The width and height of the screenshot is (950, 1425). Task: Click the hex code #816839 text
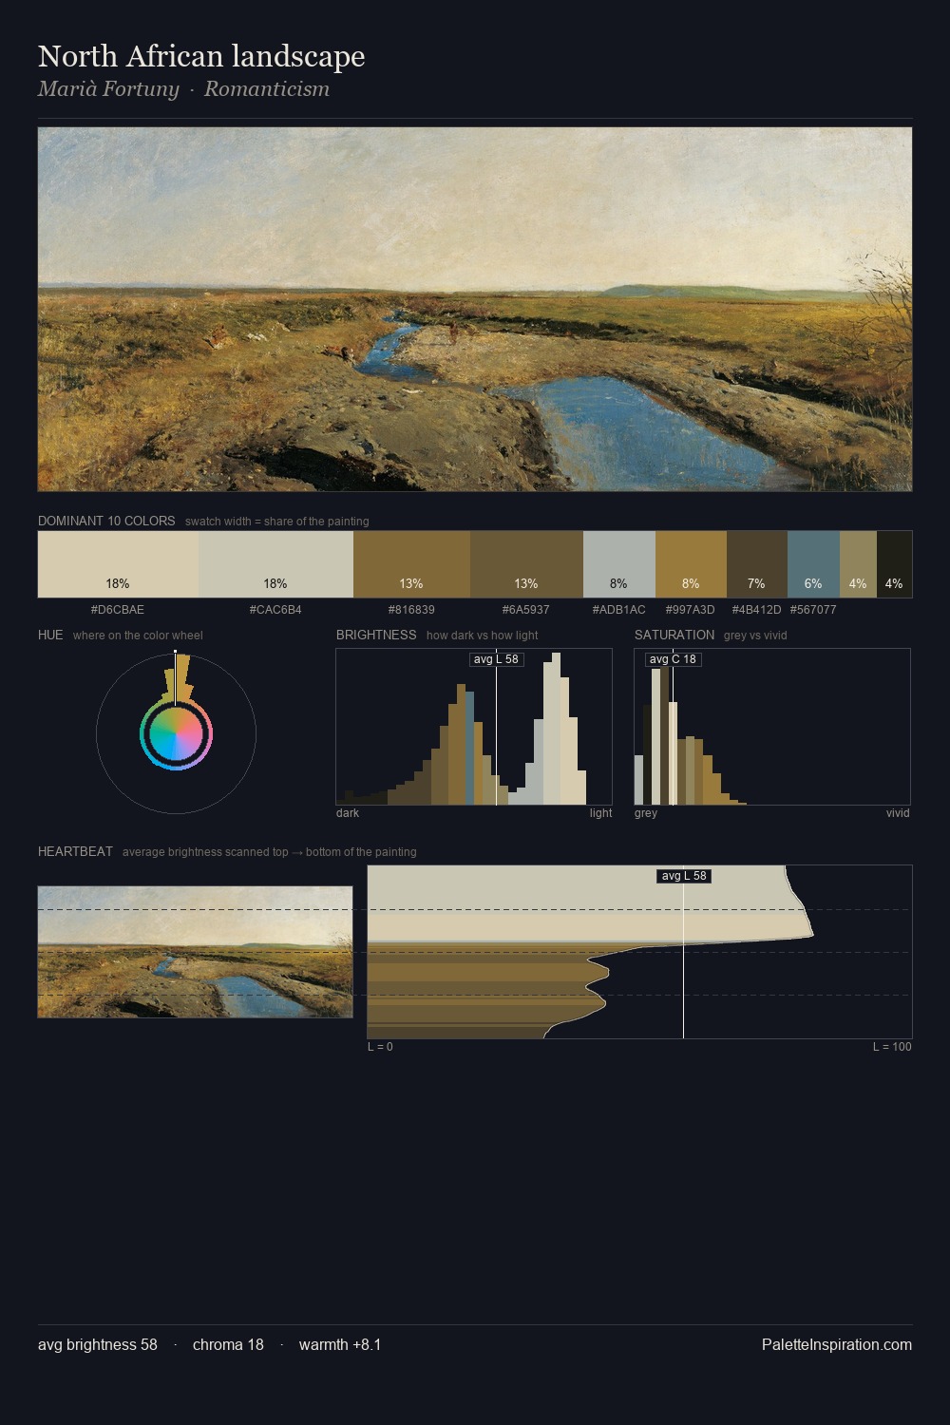411,610
